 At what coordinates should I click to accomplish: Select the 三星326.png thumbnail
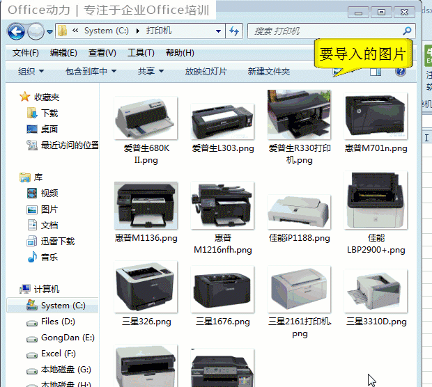(x=146, y=287)
